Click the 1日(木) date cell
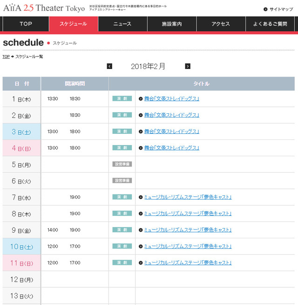The image size is (298, 305). point(21,99)
